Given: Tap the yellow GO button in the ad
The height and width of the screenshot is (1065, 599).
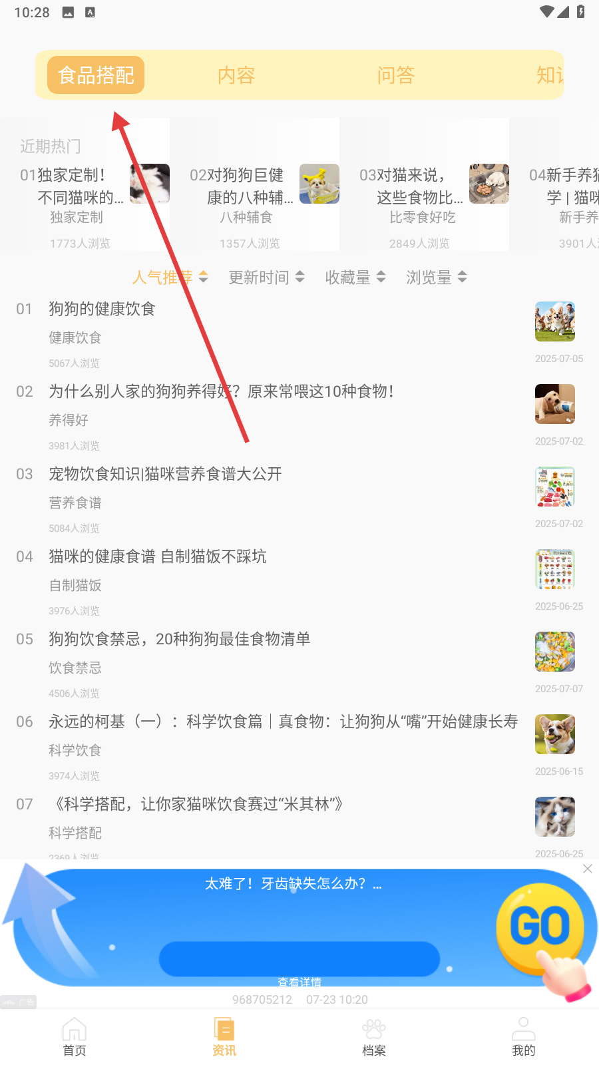Looking at the screenshot, I should [540, 926].
